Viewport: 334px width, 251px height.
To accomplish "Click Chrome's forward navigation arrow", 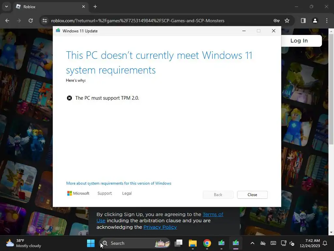I will pyautogui.click(x=19, y=21).
